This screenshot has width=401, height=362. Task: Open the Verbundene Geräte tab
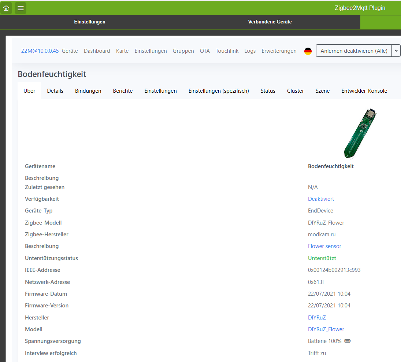click(270, 22)
